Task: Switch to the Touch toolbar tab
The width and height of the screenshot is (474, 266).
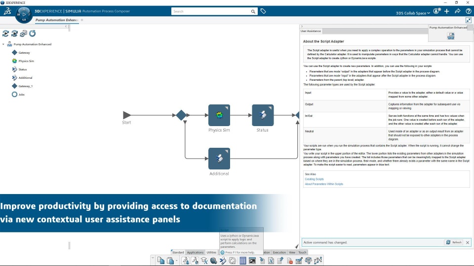Action: click(x=302, y=252)
